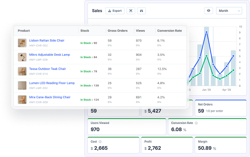Click Tessa Outdoor Teak Chair thumbnail
This screenshot has height=157, width=250.
(22, 71)
